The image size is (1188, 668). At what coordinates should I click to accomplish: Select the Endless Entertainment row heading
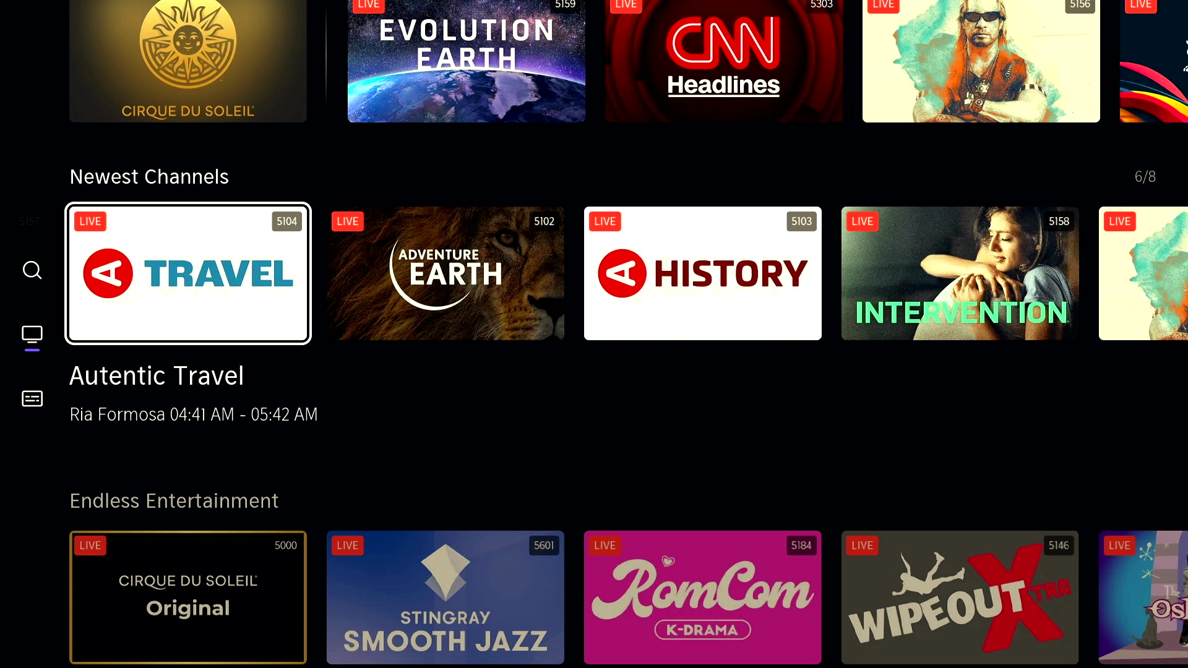click(174, 501)
